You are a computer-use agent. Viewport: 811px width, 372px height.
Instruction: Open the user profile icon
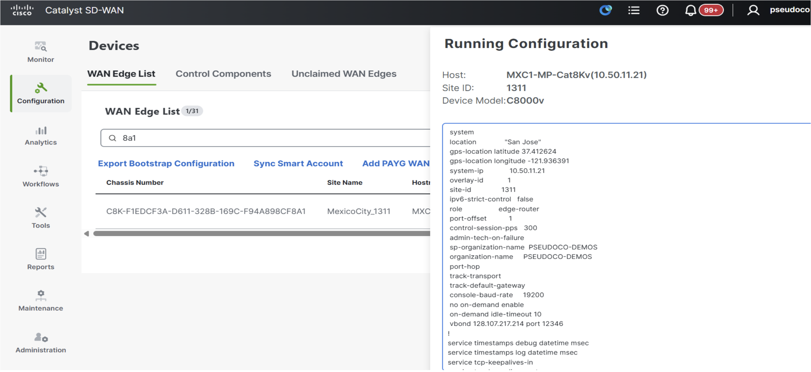click(753, 10)
